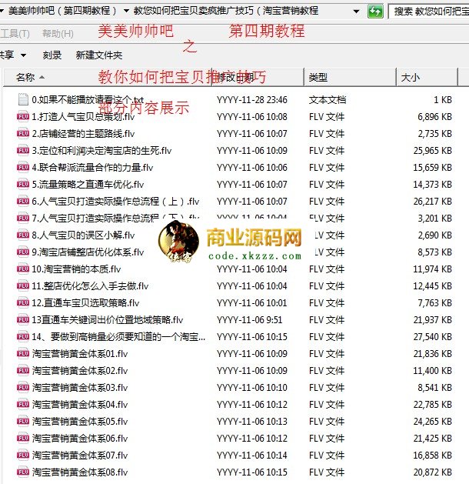Image resolution: width=469 pixels, height=484 pixels.
Task: Select FLV icon of 5.流量策略之直通车优化.flv
Action: (23, 184)
